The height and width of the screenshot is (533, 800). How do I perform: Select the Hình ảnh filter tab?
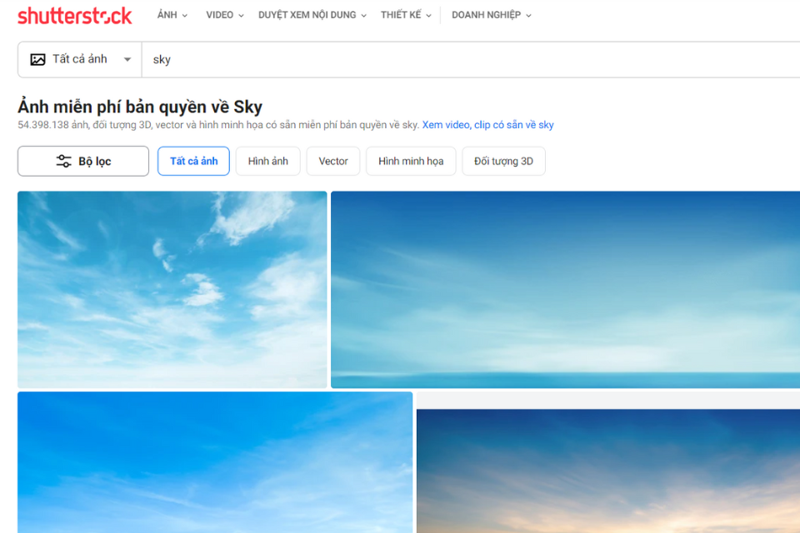point(267,162)
